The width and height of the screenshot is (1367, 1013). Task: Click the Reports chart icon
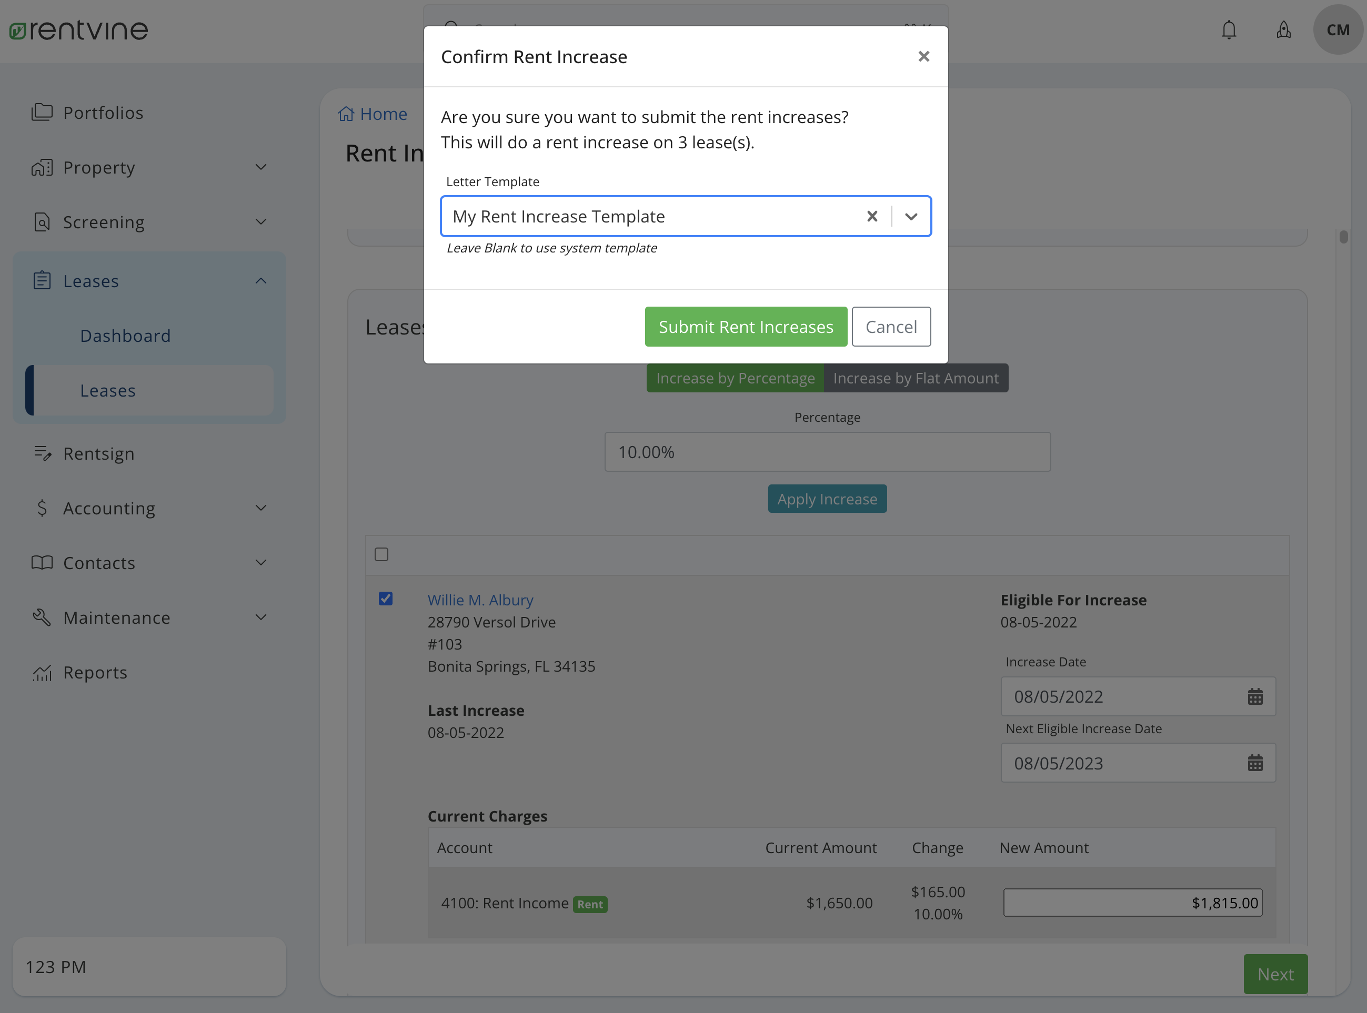[x=42, y=672]
